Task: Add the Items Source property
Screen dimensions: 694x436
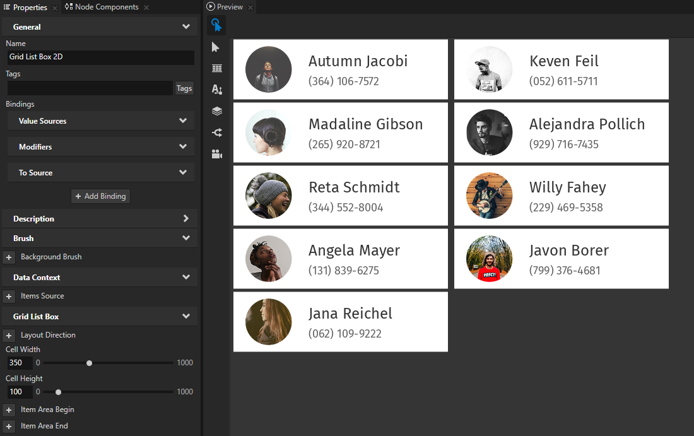Action: [x=9, y=297]
